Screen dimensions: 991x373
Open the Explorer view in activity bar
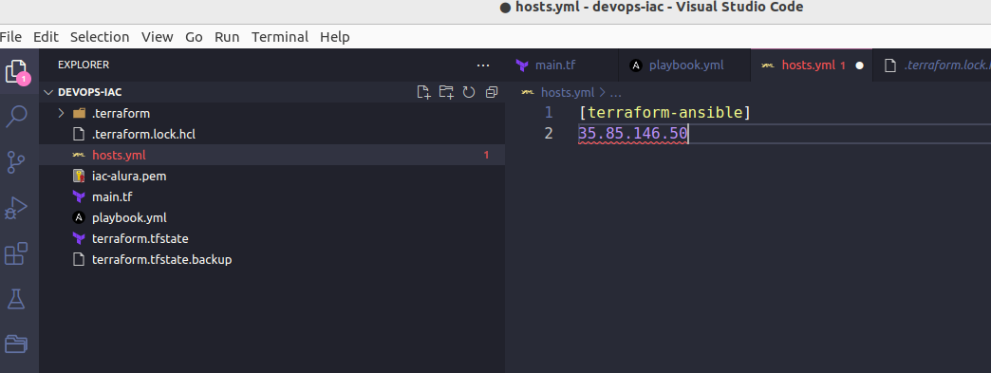(x=17, y=71)
